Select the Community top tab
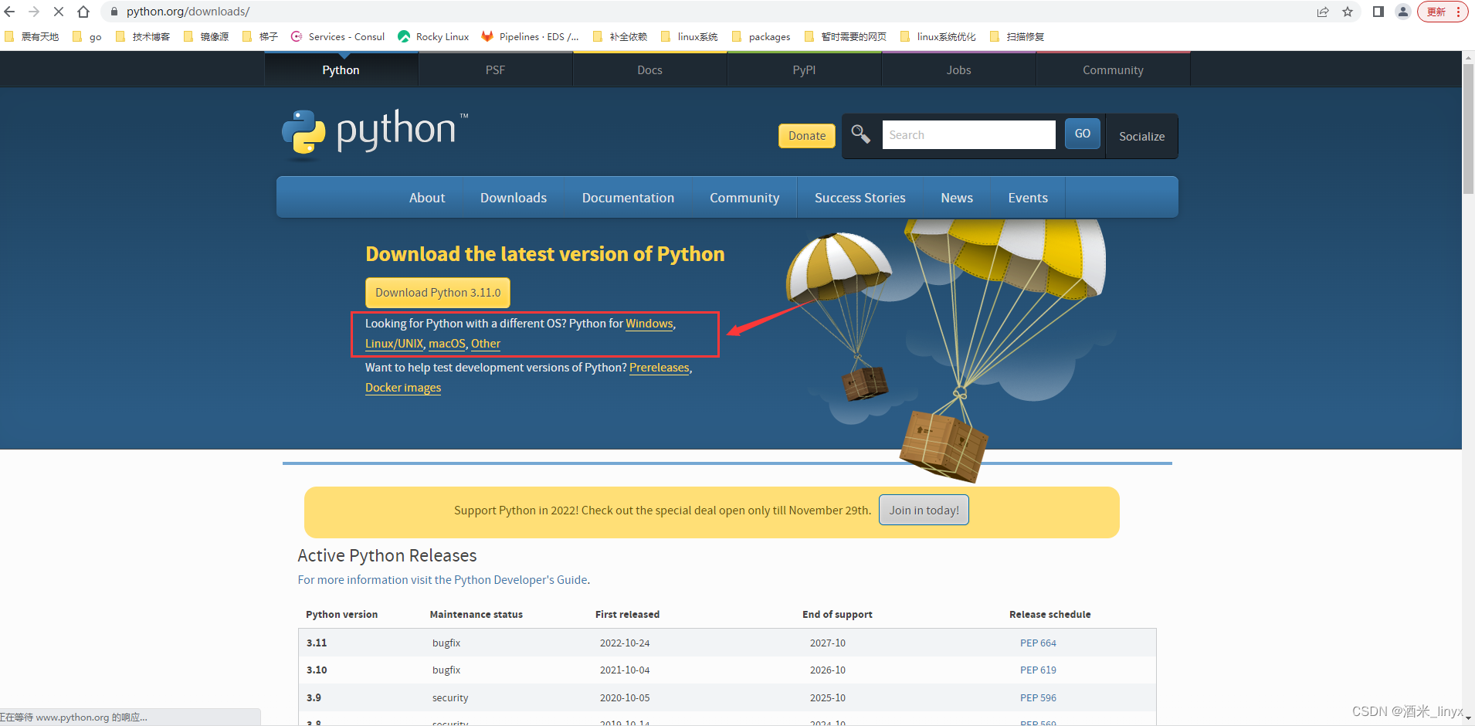The height and width of the screenshot is (726, 1475). (x=1113, y=70)
